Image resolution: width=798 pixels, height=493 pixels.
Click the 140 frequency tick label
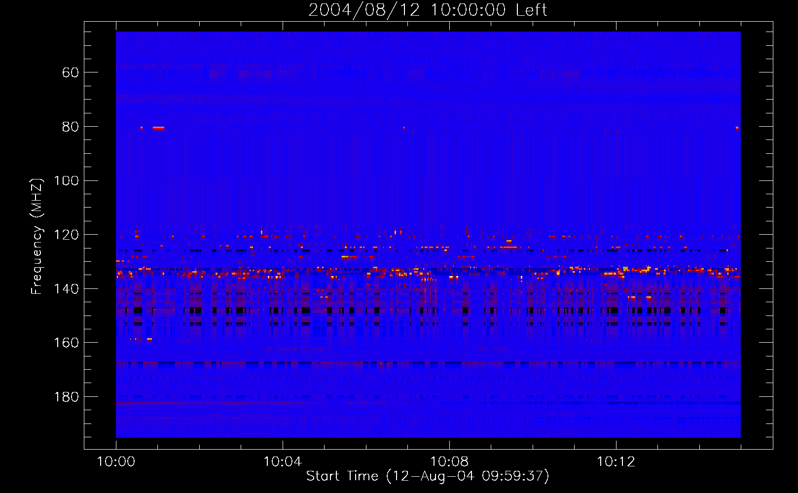66,289
